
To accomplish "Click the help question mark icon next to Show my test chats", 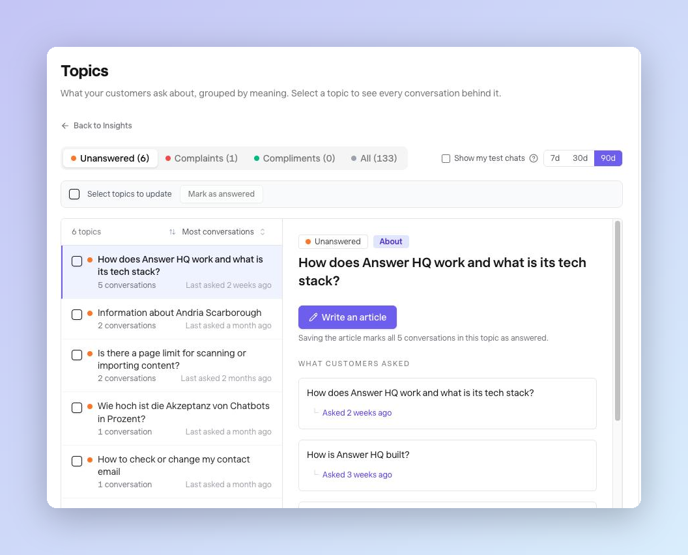I will (x=534, y=158).
